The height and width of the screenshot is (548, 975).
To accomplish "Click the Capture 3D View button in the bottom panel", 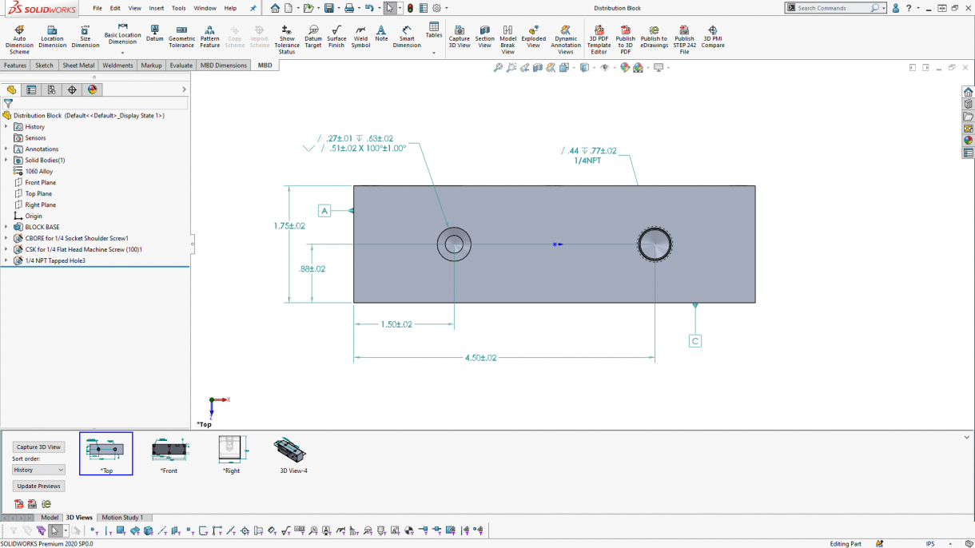I will pyautogui.click(x=38, y=447).
